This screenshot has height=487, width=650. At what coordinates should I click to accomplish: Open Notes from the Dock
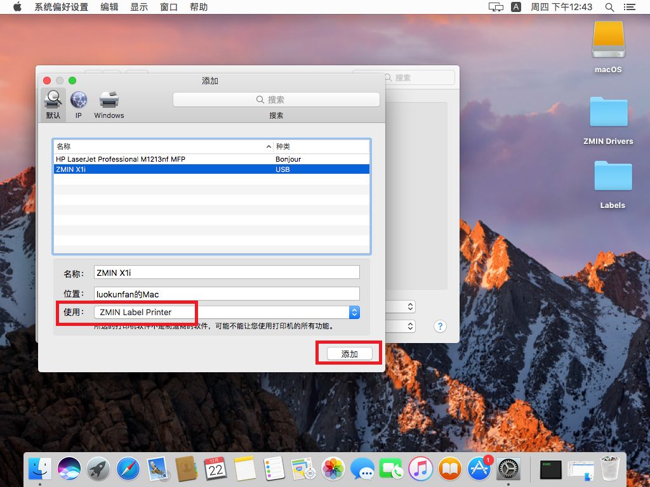(245, 469)
